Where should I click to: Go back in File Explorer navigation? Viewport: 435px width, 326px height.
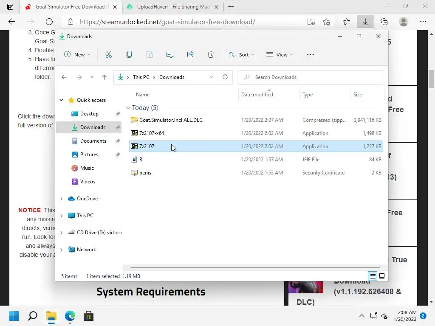click(x=64, y=77)
